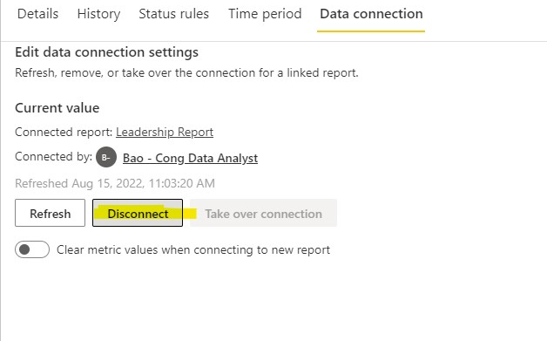The height and width of the screenshot is (341, 547).
Task: Click the Edit data connection settings heading
Action: [x=107, y=52]
